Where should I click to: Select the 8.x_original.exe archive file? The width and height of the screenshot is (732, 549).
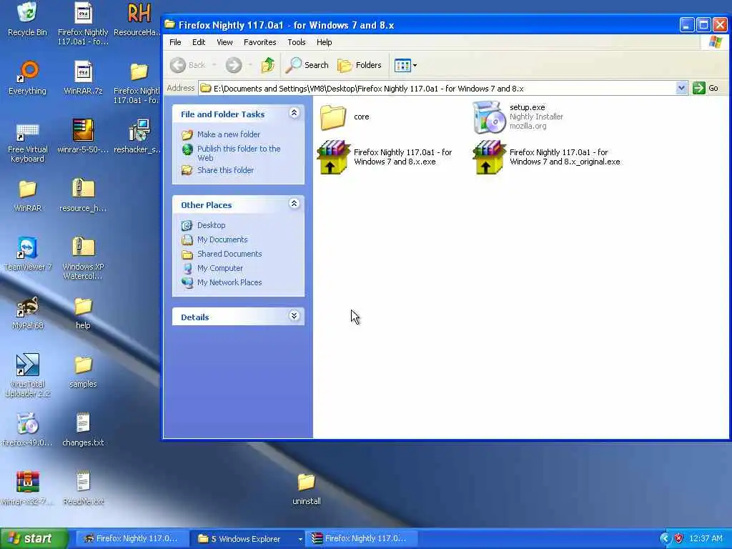[546, 157]
